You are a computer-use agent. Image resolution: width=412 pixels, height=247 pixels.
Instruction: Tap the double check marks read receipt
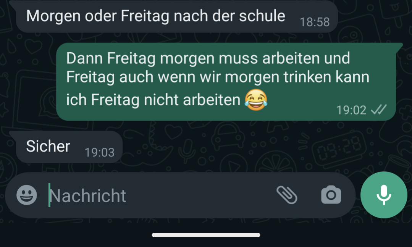click(379, 110)
